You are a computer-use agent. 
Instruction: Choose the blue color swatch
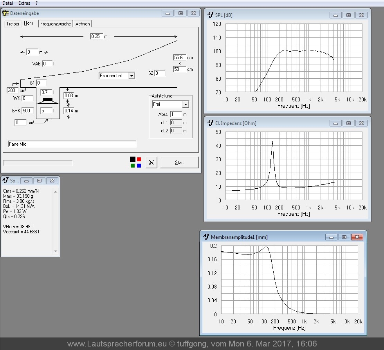139,166
